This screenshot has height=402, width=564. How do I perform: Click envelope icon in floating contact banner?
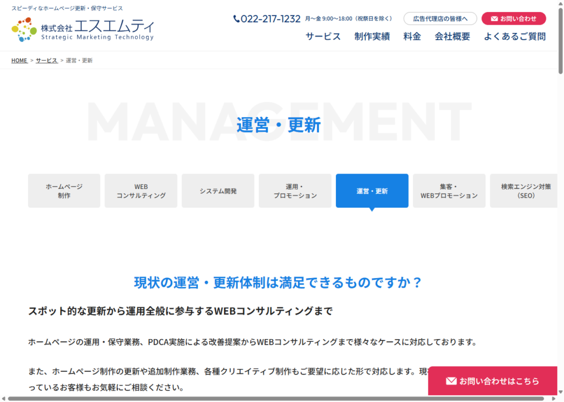(451, 381)
